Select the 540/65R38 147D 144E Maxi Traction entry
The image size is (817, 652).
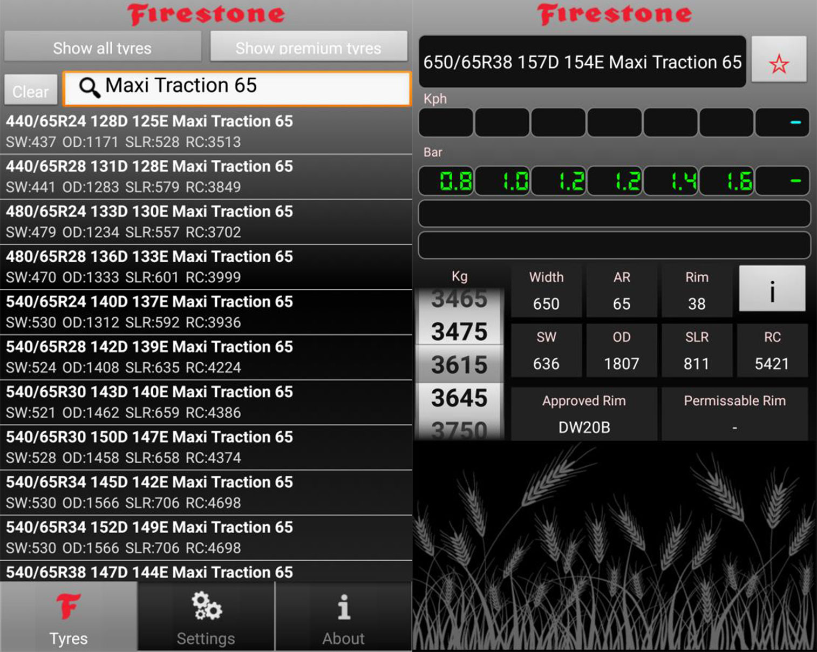coord(205,572)
